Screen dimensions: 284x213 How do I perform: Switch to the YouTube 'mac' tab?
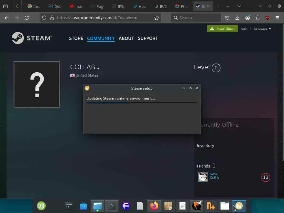[x=76, y=6]
